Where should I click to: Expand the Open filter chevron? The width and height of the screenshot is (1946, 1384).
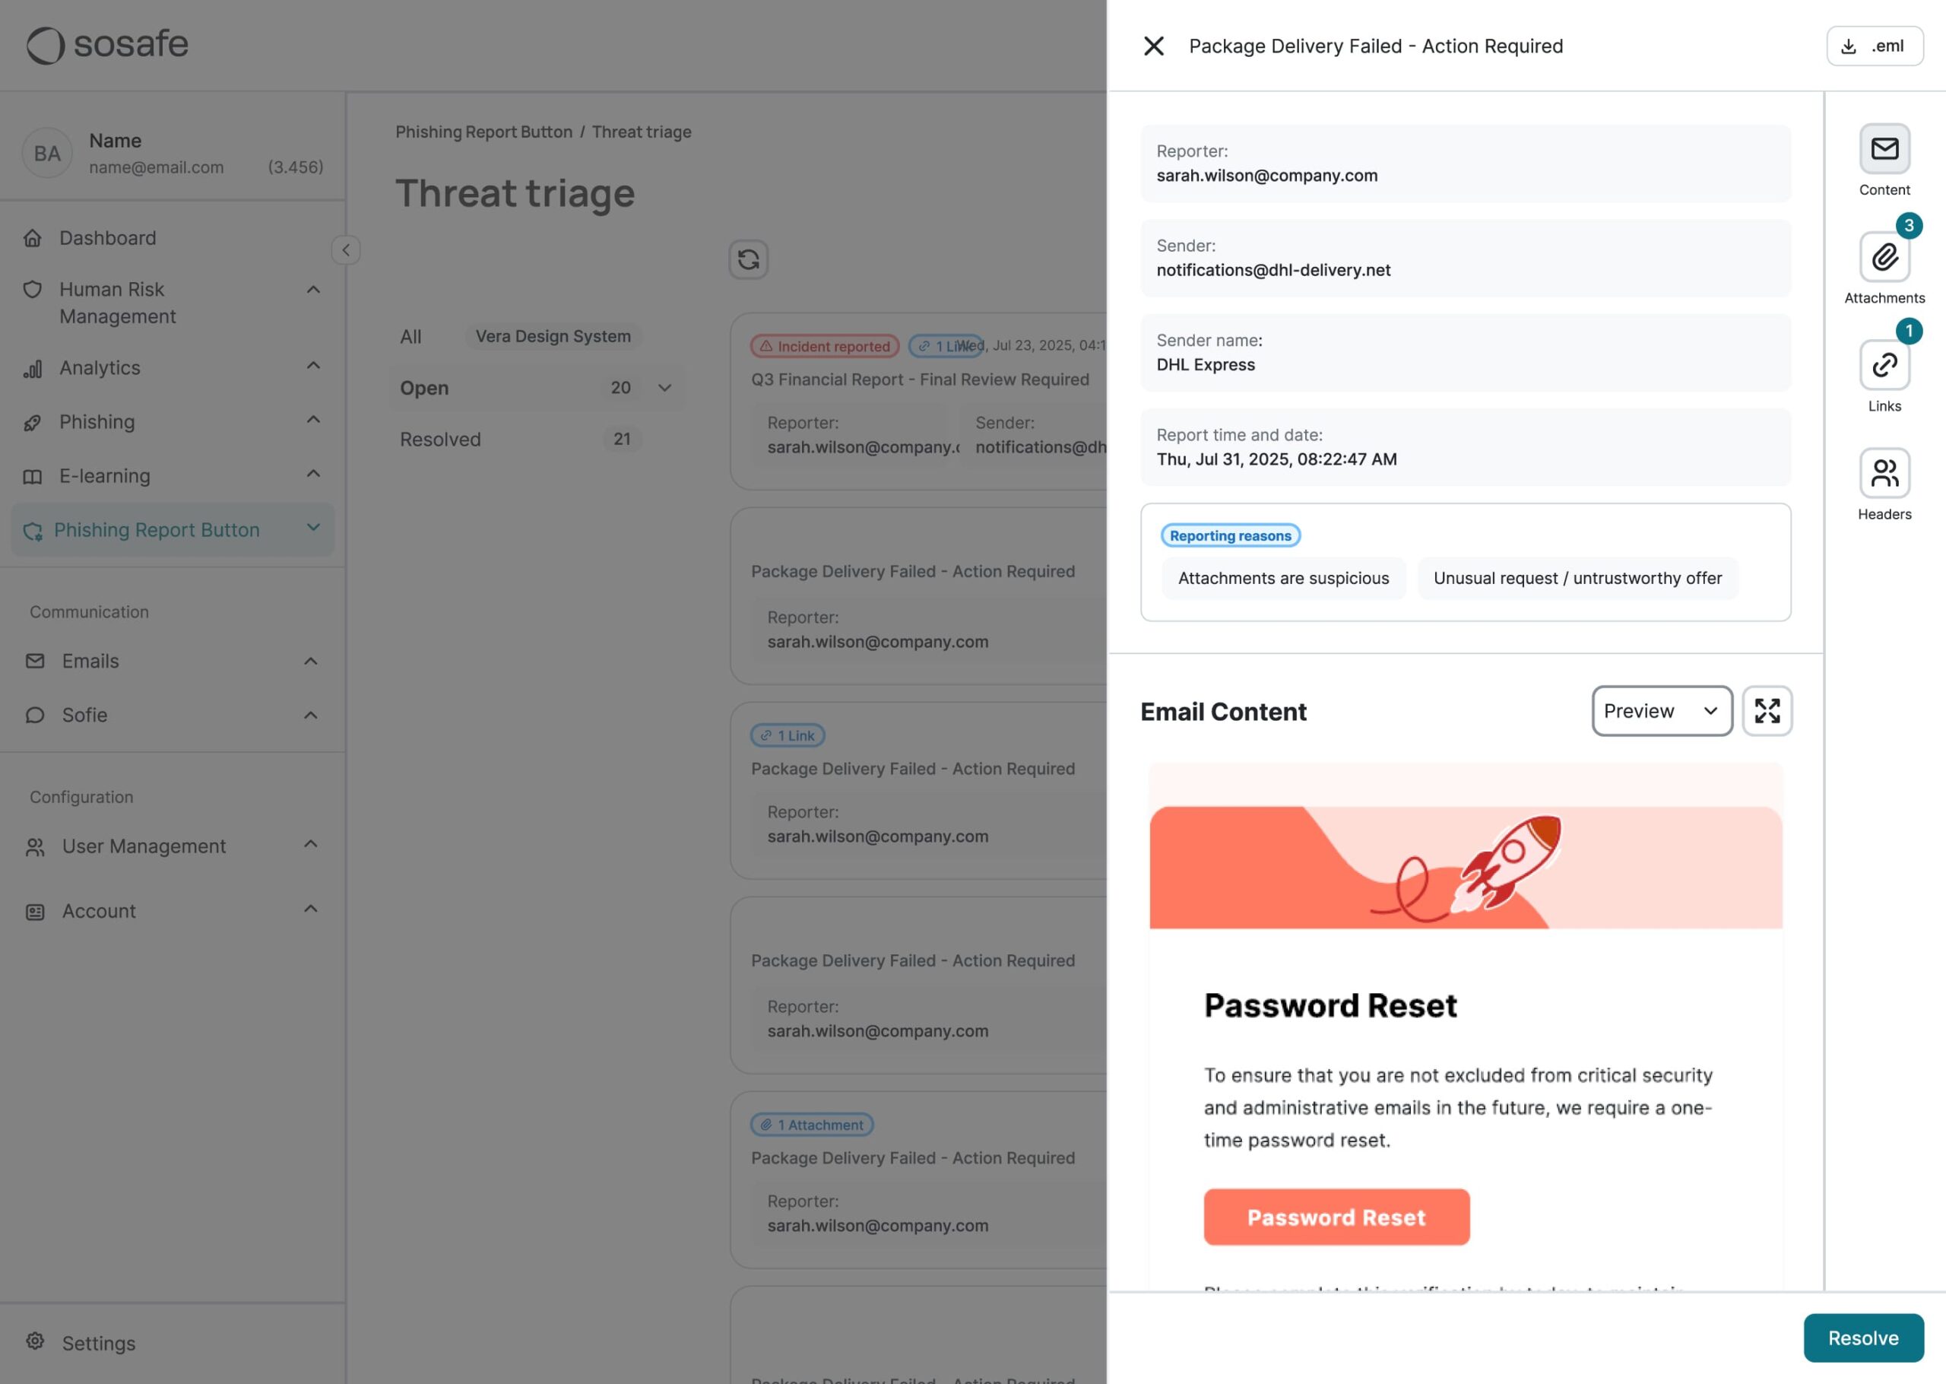665,388
